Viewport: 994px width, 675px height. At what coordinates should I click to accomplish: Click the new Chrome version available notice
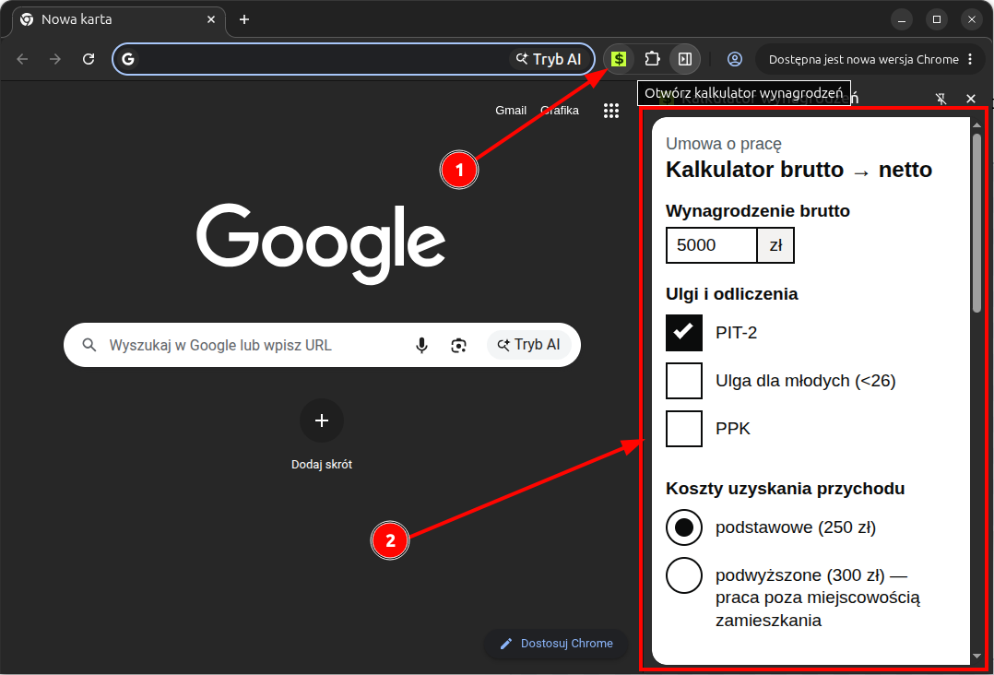[863, 59]
